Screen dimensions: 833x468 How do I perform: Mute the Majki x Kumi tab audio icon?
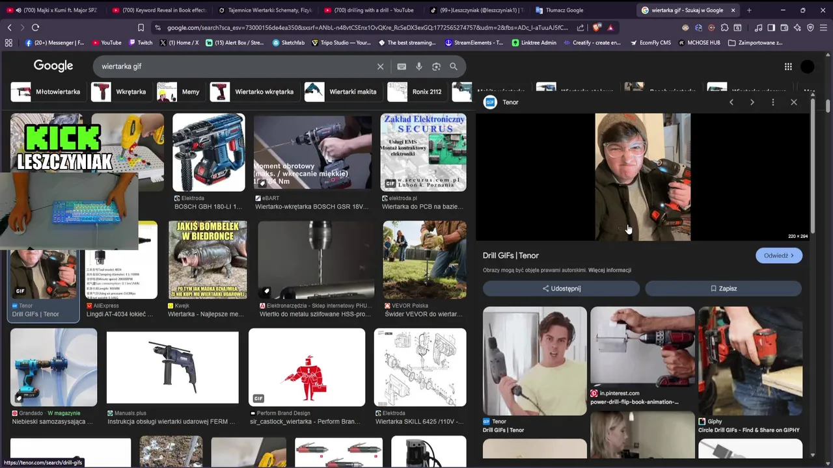pos(18,10)
